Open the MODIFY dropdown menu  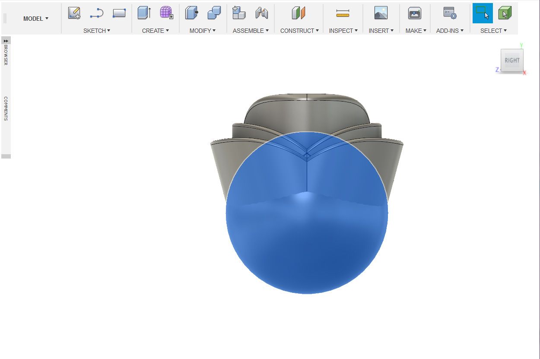coord(203,31)
